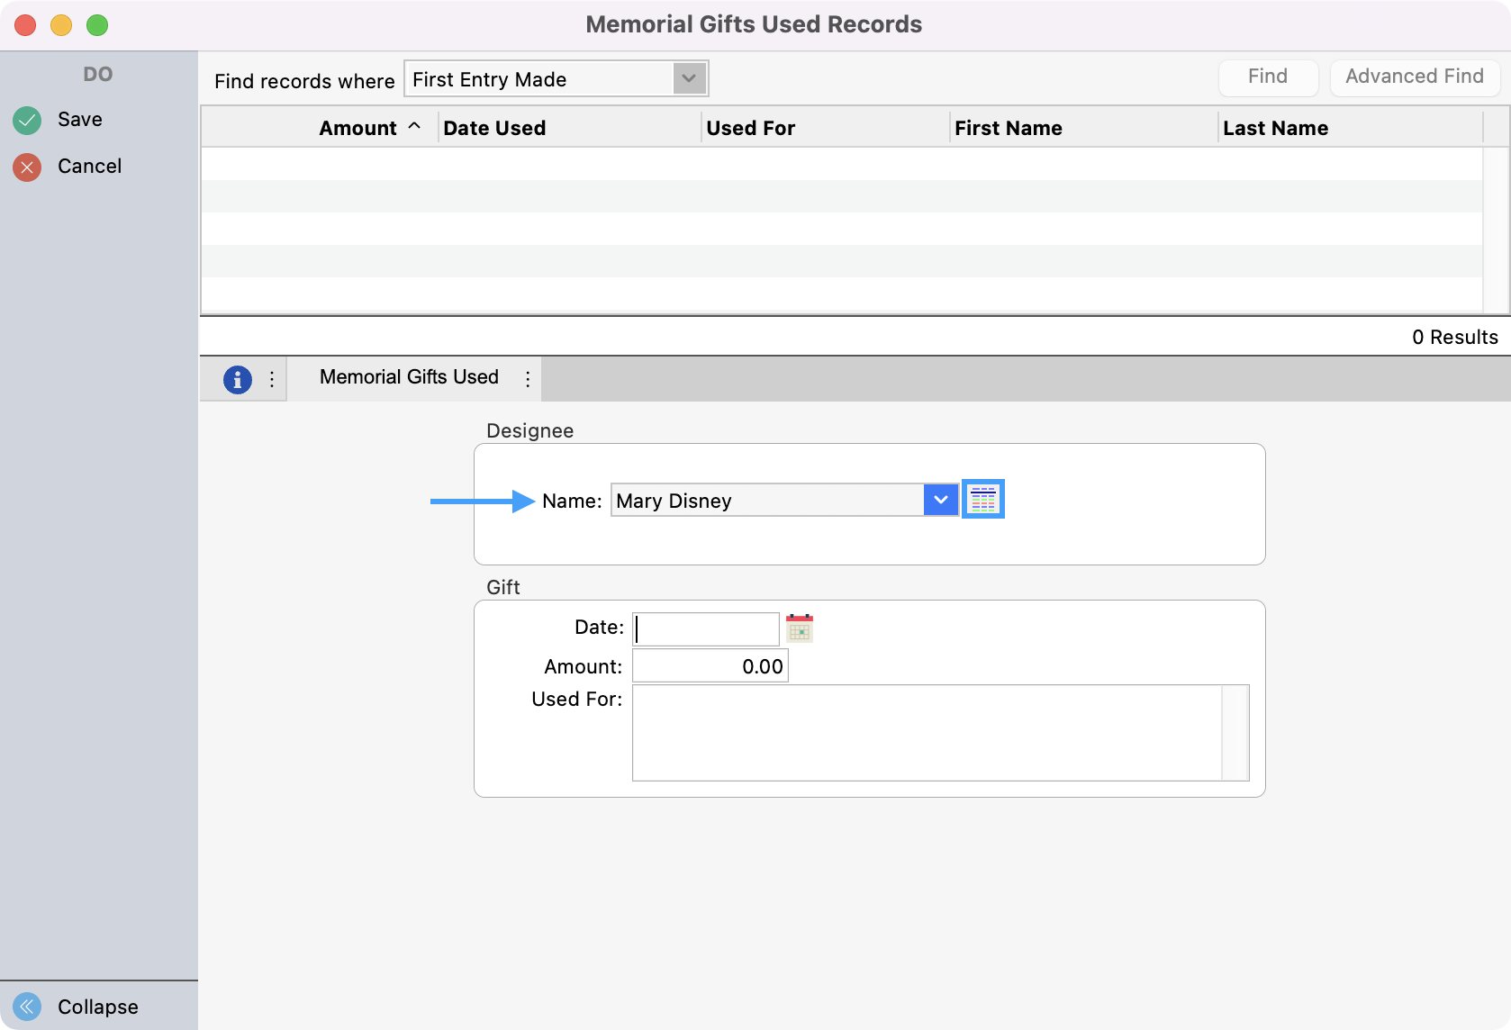Open options dots beside info icon
This screenshot has width=1511, height=1030.
272,379
